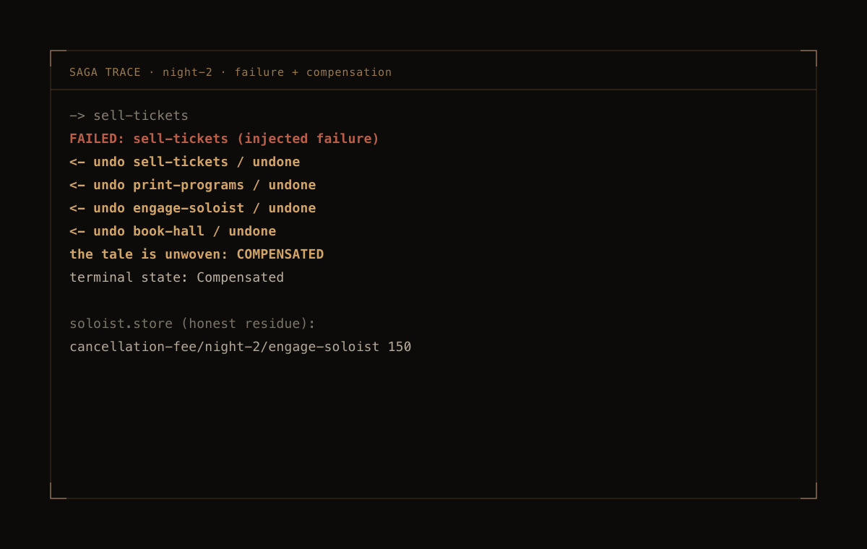Select the 'undo print-programs / undone' line
The height and width of the screenshot is (549, 867).
pos(192,185)
